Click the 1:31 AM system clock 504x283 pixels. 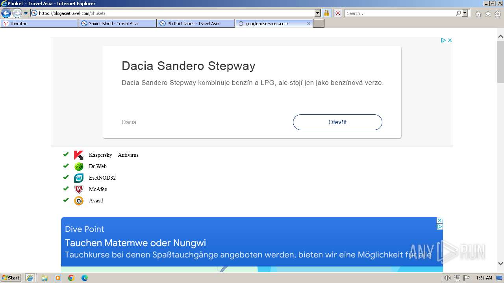pyautogui.click(x=484, y=278)
